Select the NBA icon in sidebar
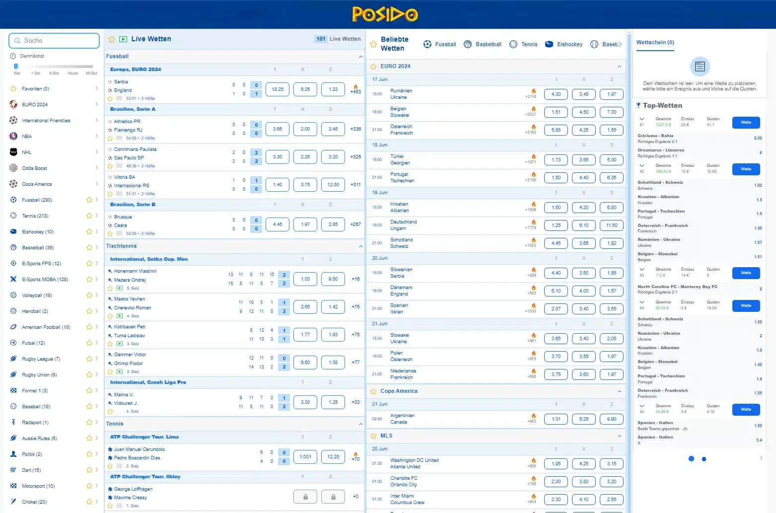 point(13,137)
